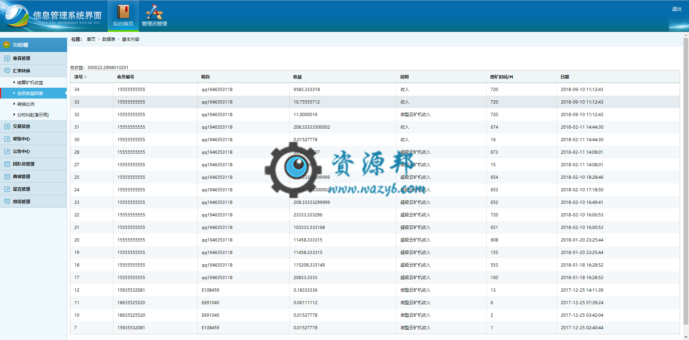689x340 pixels.
Task: Open the 后台首页 book icon
Action: pos(123,11)
